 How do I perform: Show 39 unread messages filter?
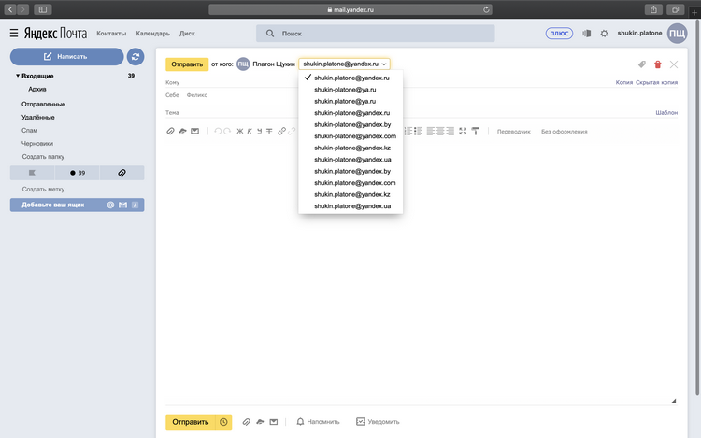[x=77, y=173]
